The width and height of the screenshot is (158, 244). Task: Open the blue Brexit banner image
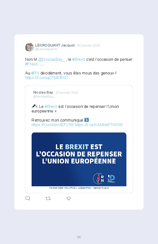(79, 159)
